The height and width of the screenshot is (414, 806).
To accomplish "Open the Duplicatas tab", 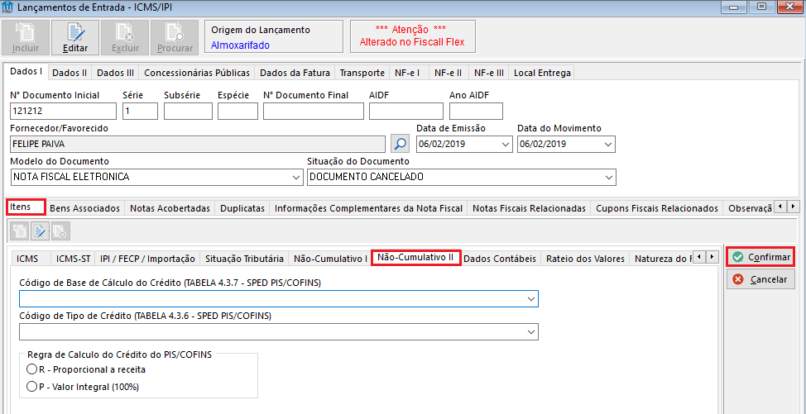I will click(242, 208).
